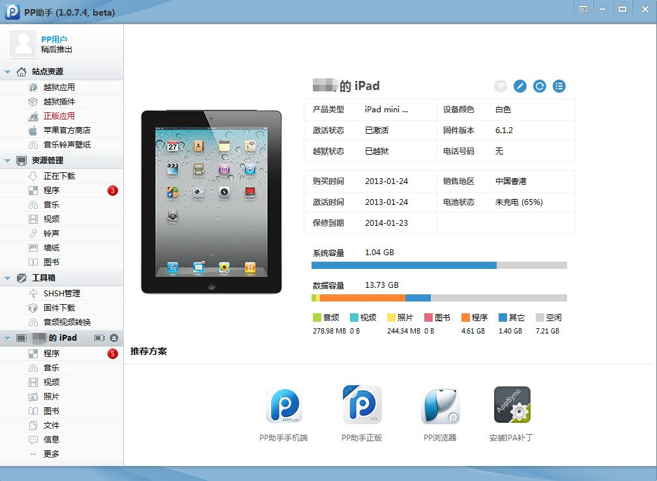
Task: Click the Wi-Fi connection icon beside device name
Action: (x=501, y=86)
